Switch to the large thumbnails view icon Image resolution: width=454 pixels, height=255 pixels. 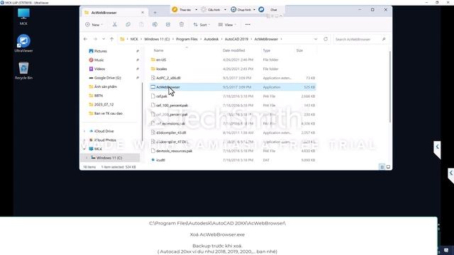point(388,167)
